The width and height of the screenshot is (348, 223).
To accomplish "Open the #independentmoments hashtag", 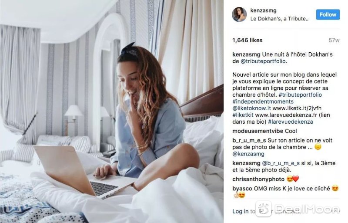I will (x=263, y=101).
